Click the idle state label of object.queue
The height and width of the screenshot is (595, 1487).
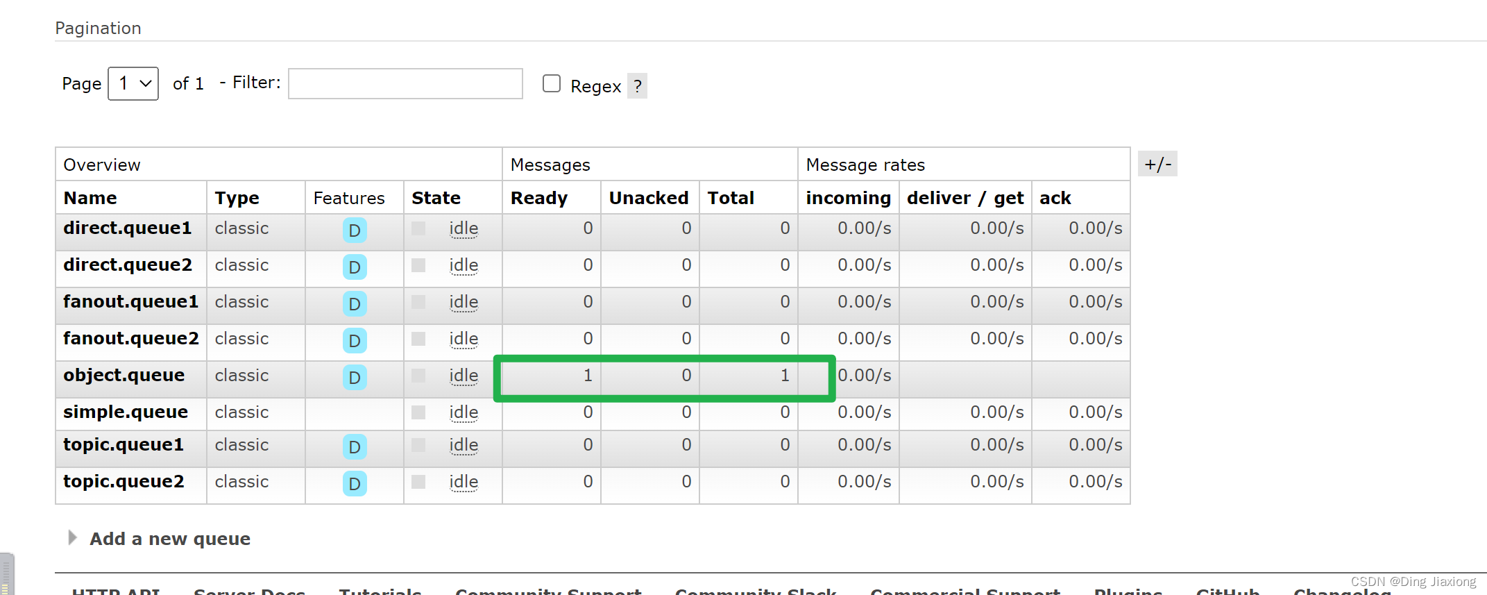464,376
